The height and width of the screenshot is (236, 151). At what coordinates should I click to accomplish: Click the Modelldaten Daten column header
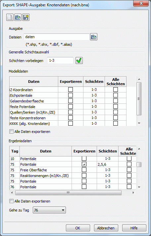click(34, 82)
